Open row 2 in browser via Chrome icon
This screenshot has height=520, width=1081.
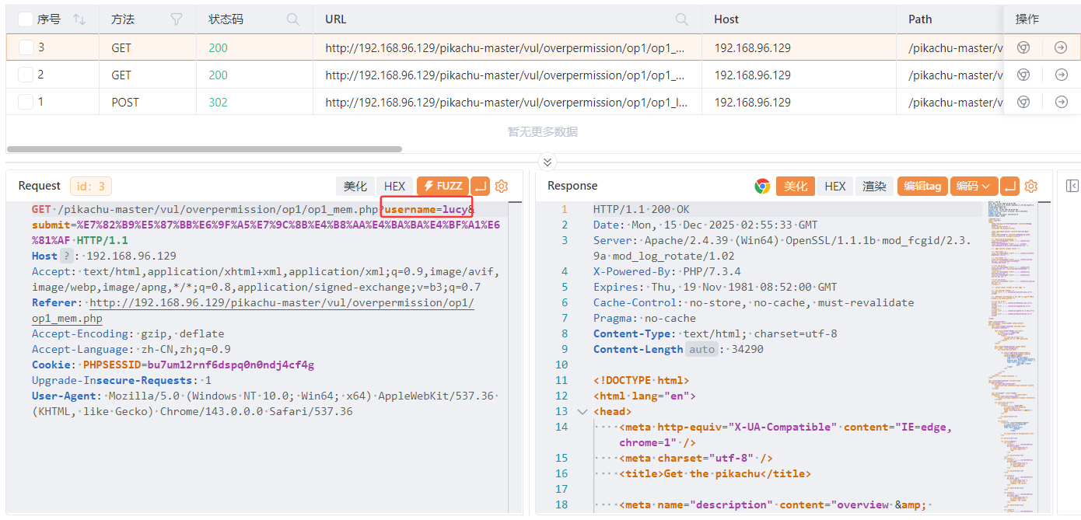click(x=1024, y=75)
